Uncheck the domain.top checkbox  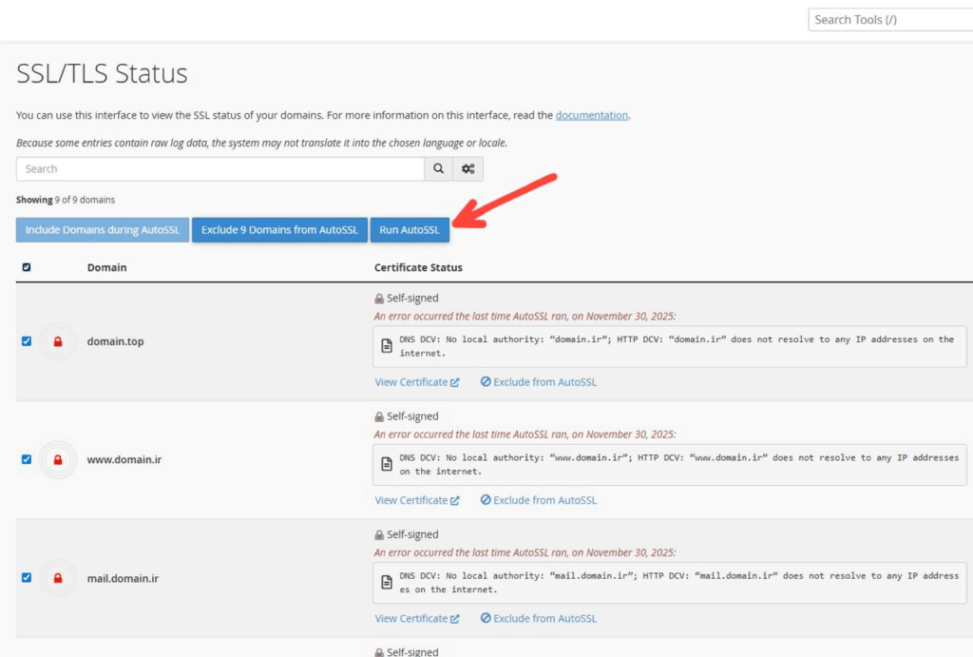pos(27,341)
